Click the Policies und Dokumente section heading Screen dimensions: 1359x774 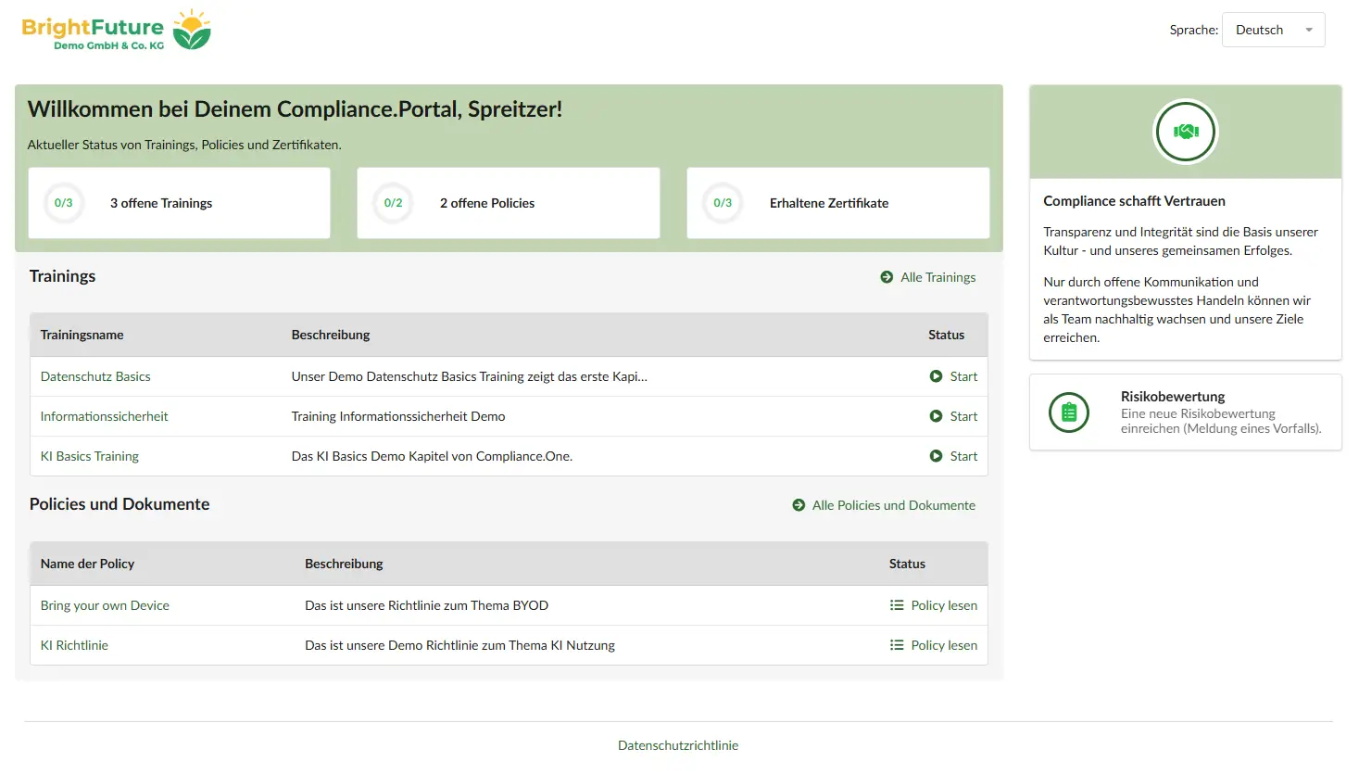pyautogui.click(x=120, y=504)
